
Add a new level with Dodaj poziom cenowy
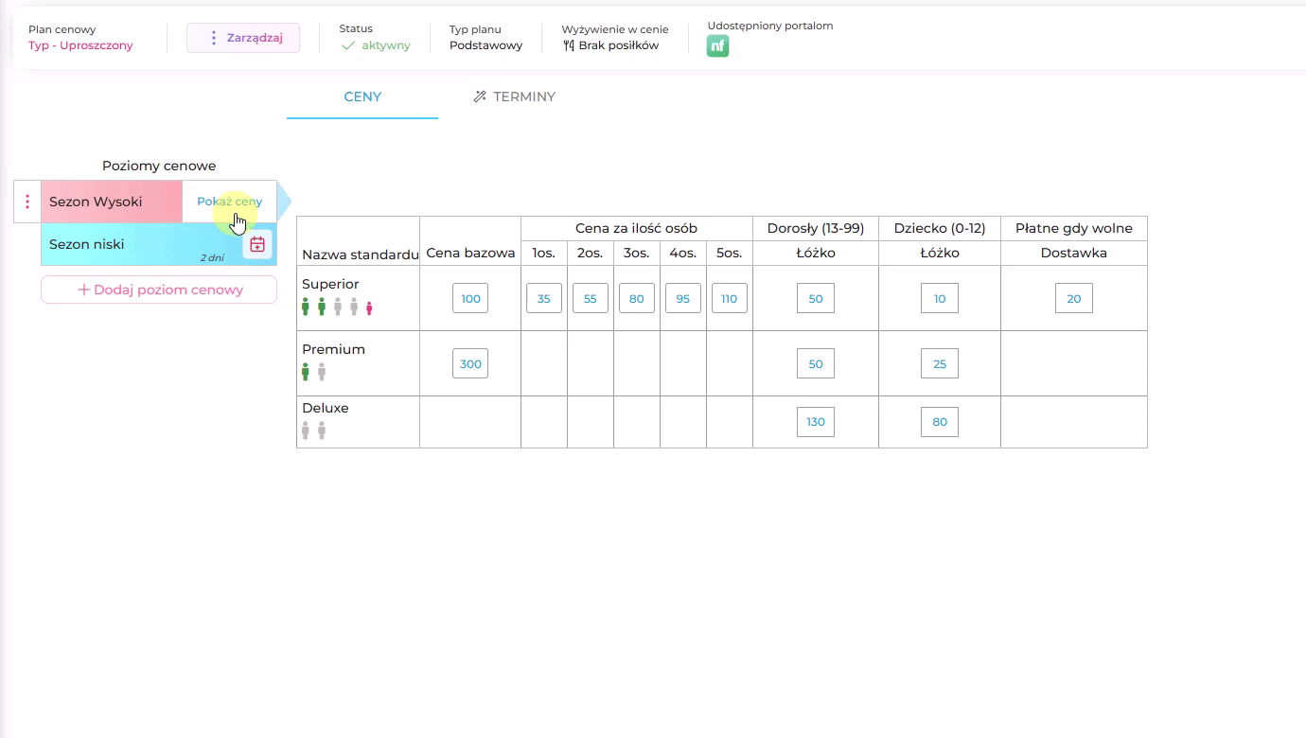(x=159, y=290)
